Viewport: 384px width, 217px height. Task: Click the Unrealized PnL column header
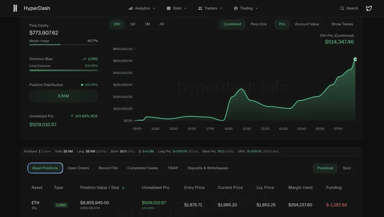[x=156, y=188]
